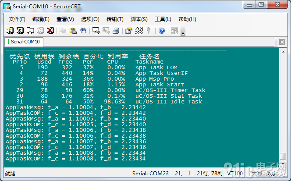The height and width of the screenshot is (181, 291).
Task: Click '21行, 78列' in status bar
Action: (x=209, y=174)
